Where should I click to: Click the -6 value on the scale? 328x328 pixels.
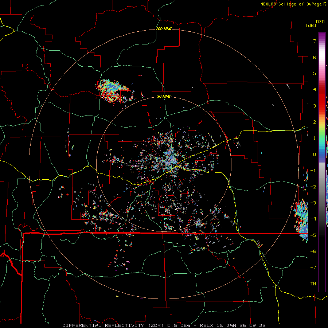coord(313,251)
